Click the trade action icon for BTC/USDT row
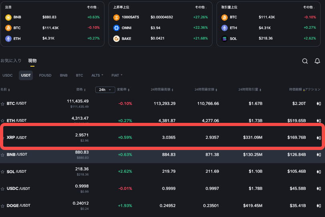 click(319, 103)
